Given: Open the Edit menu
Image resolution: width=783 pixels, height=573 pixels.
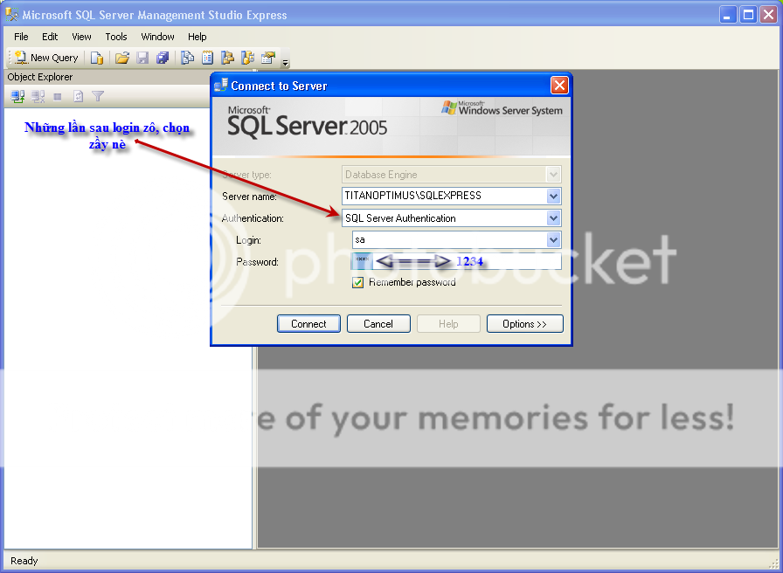Looking at the screenshot, I should 50,37.
